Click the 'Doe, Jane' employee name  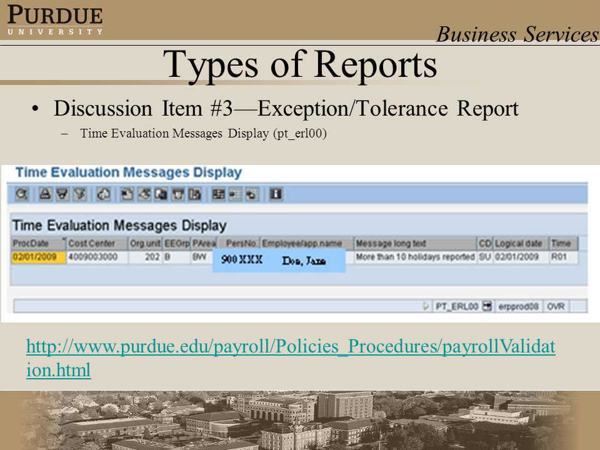[x=304, y=261]
